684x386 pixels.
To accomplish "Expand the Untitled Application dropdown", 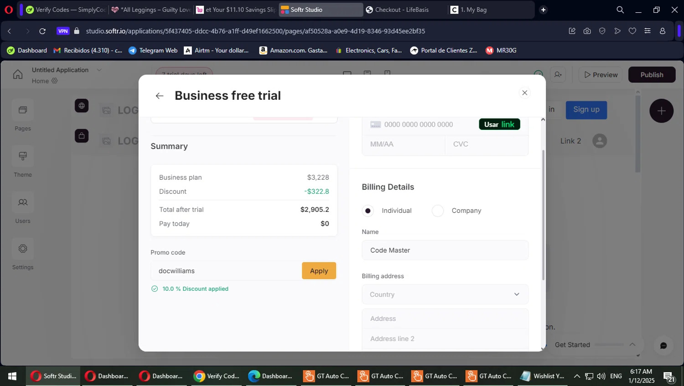I will (99, 70).
